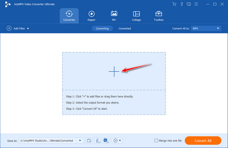Click the Save to path field
This screenshot has height=148, width=228.
(47, 140)
